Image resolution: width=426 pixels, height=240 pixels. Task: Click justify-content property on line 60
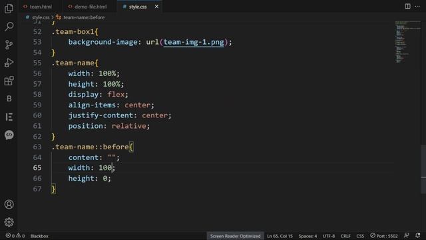point(101,115)
